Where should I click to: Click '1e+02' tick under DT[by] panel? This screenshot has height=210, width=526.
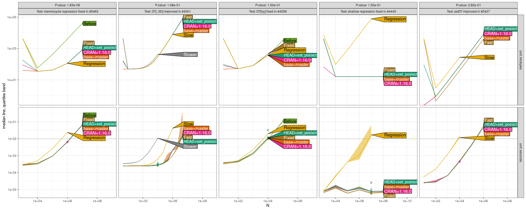(x=238, y=201)
